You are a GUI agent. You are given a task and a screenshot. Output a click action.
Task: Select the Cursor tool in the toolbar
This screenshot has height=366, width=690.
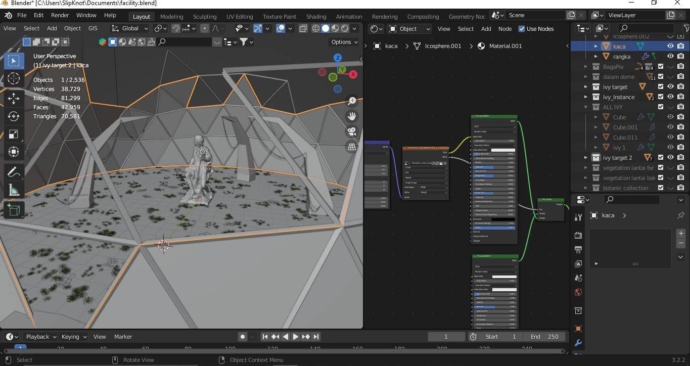coord(14,78)
